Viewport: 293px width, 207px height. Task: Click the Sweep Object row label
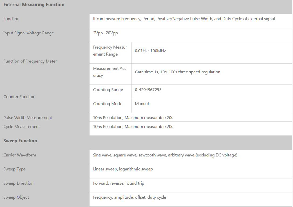16,197
